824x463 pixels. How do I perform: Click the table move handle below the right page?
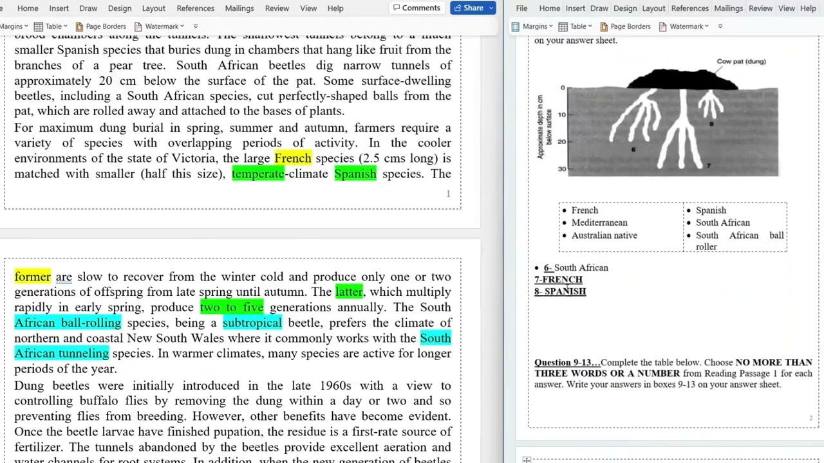pos(527,459)
